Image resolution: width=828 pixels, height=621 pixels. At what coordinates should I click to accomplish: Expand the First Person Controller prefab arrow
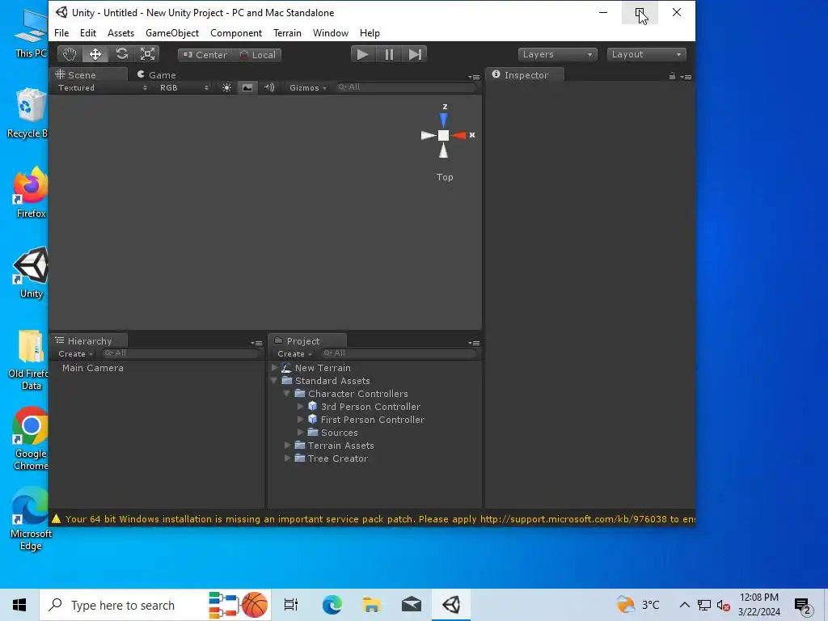300,419
